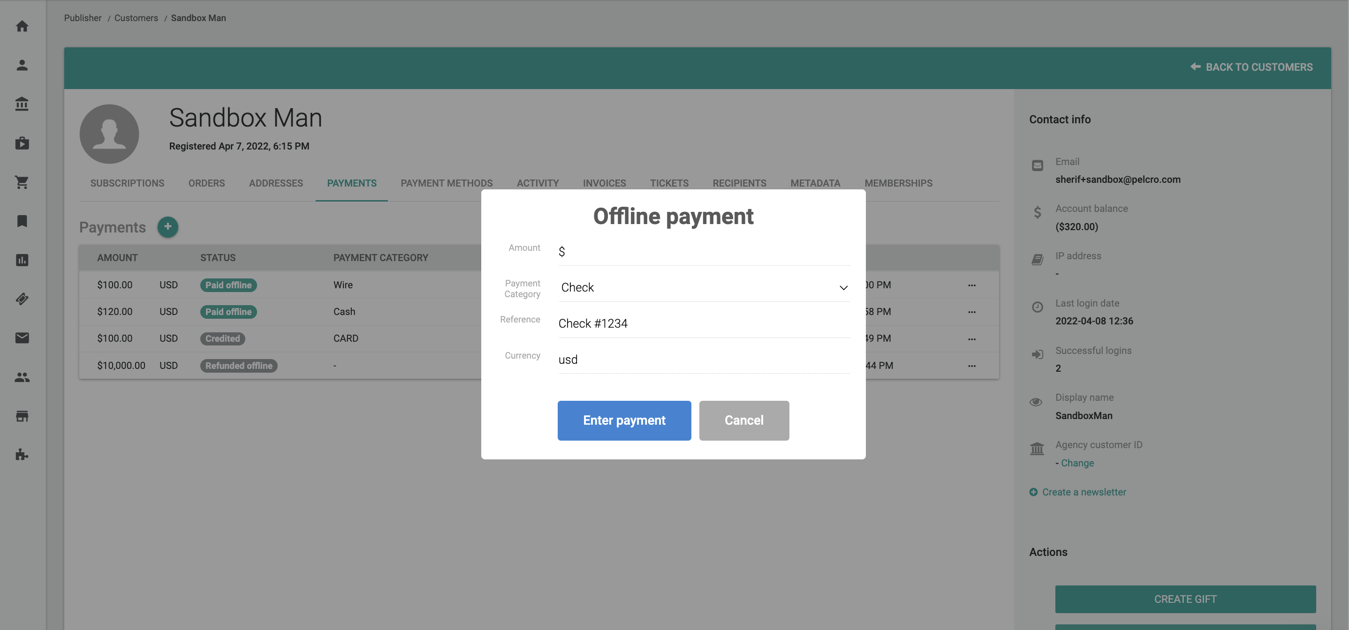The height and width of the screenshot is (630, 1349).
Task: Click the green plus add payment icon
Action: click(x=167, y=226)
